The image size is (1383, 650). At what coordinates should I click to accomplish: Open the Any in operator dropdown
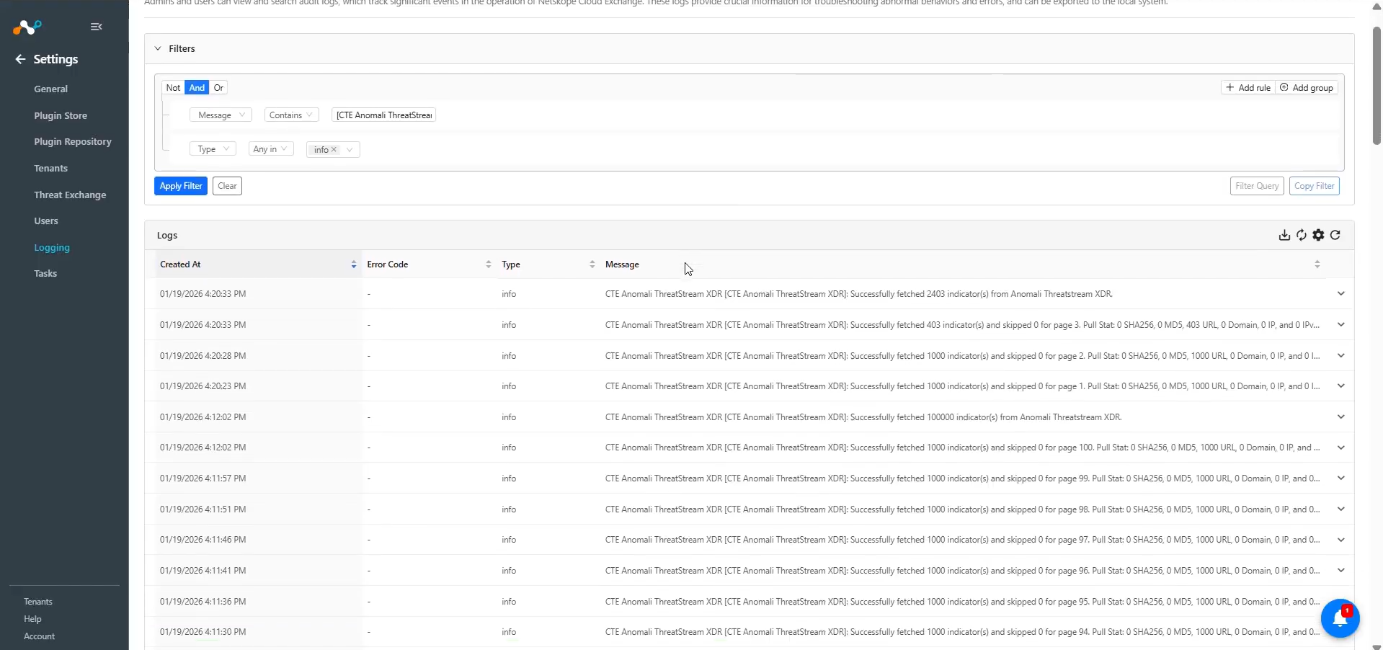coord(270,149)
